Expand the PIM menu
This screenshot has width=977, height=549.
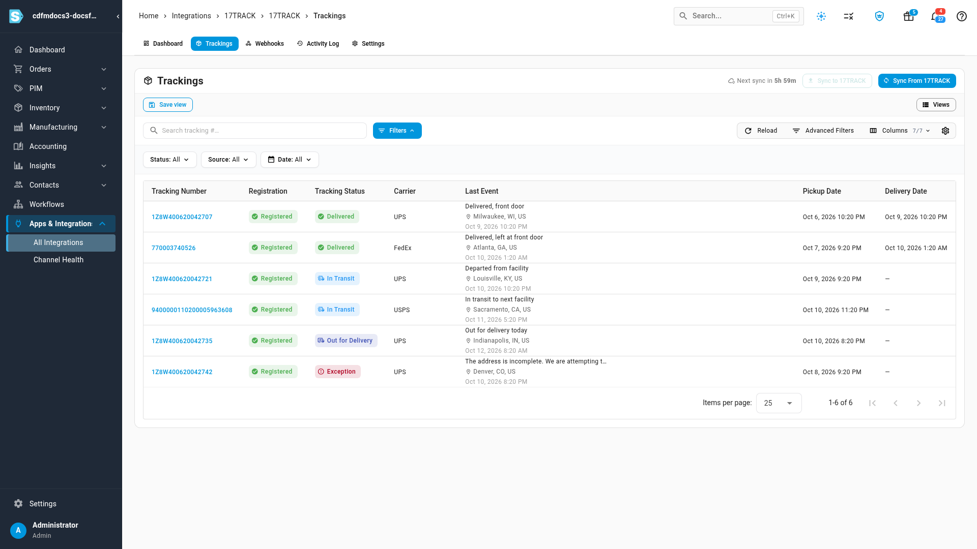point(61,88)
